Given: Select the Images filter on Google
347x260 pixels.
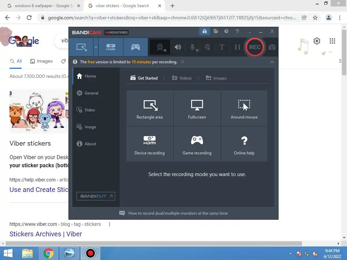Looking at the screenshot, I should pyautogui.click(x=41, y=61).
